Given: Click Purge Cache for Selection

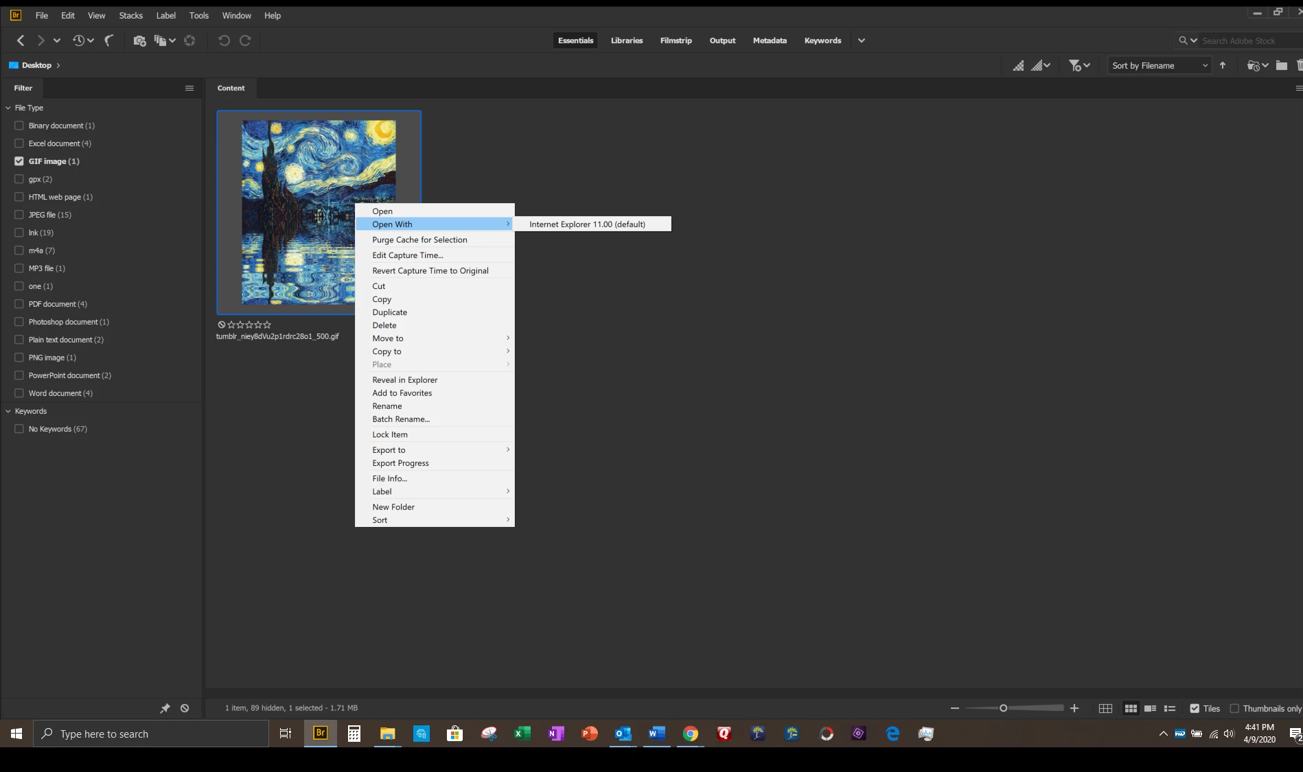Looking at the screenshot, I should coord(435,240).
